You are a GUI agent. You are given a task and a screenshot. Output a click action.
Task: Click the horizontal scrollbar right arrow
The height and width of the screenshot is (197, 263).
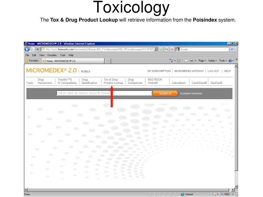pyautogui.click(x=233, y=190)
